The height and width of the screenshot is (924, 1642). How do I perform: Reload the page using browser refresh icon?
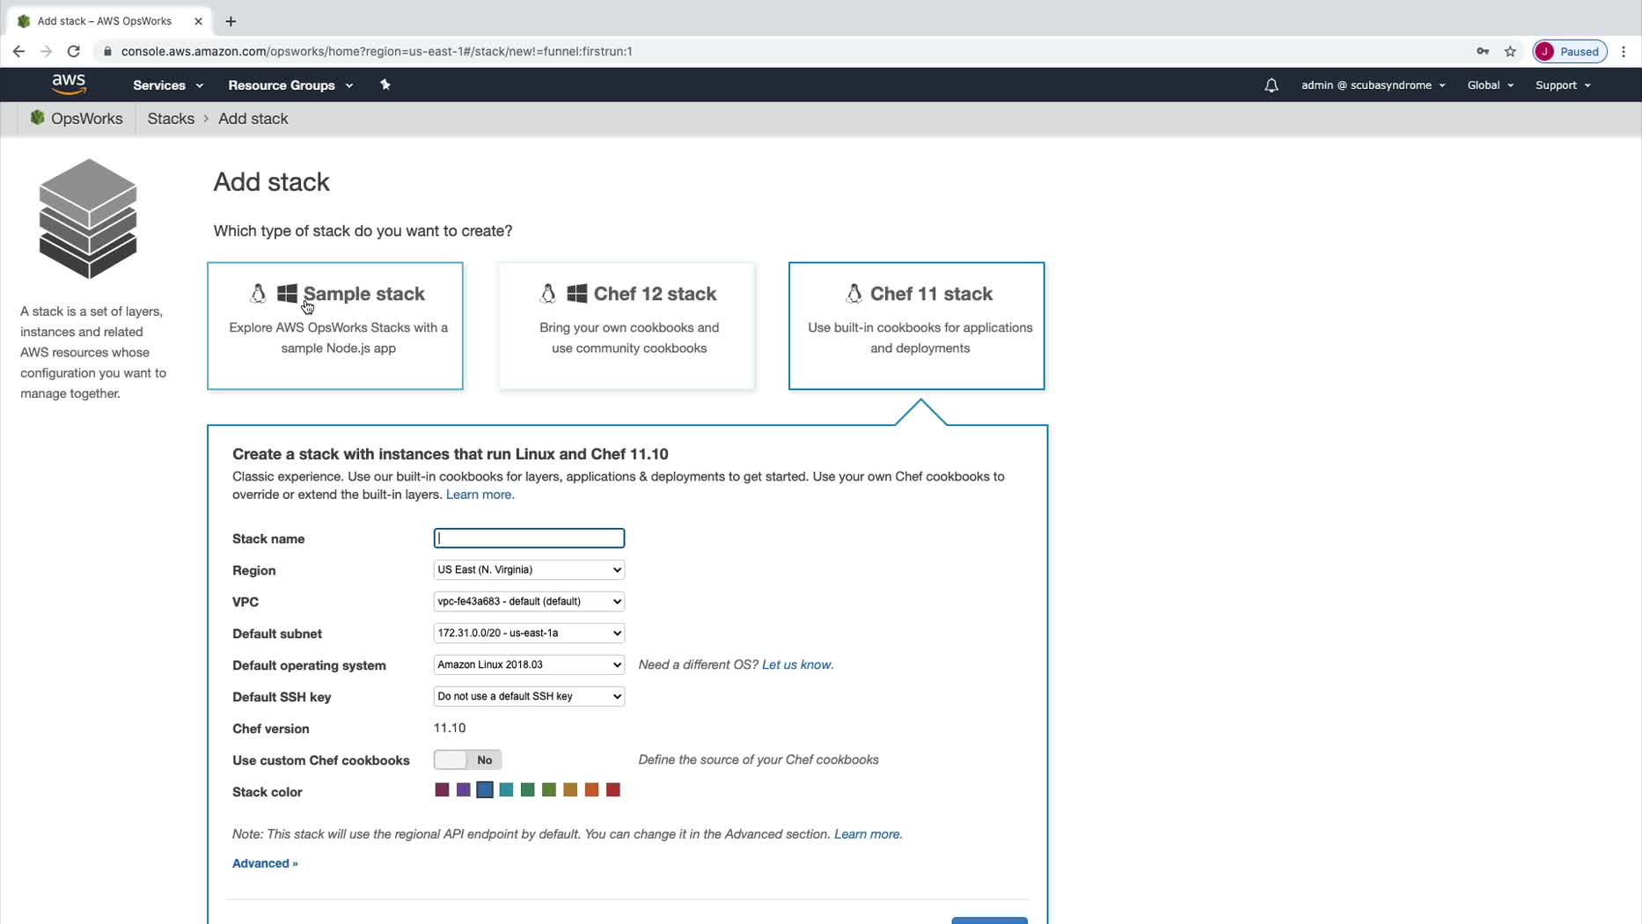click(74, 51)
